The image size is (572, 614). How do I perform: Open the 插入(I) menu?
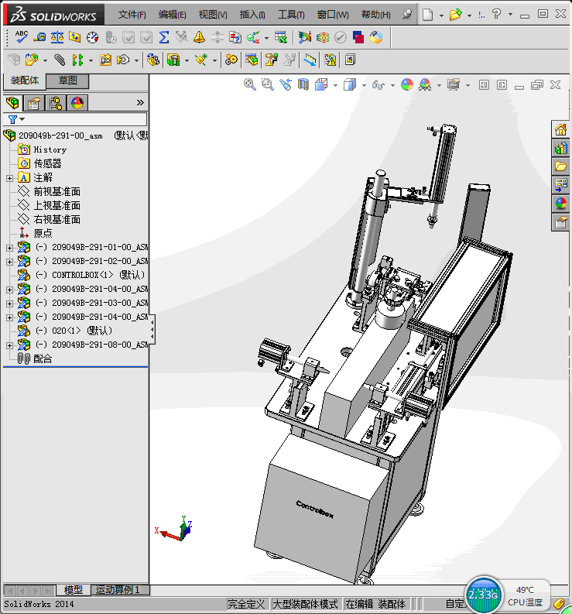click(252, 15)
